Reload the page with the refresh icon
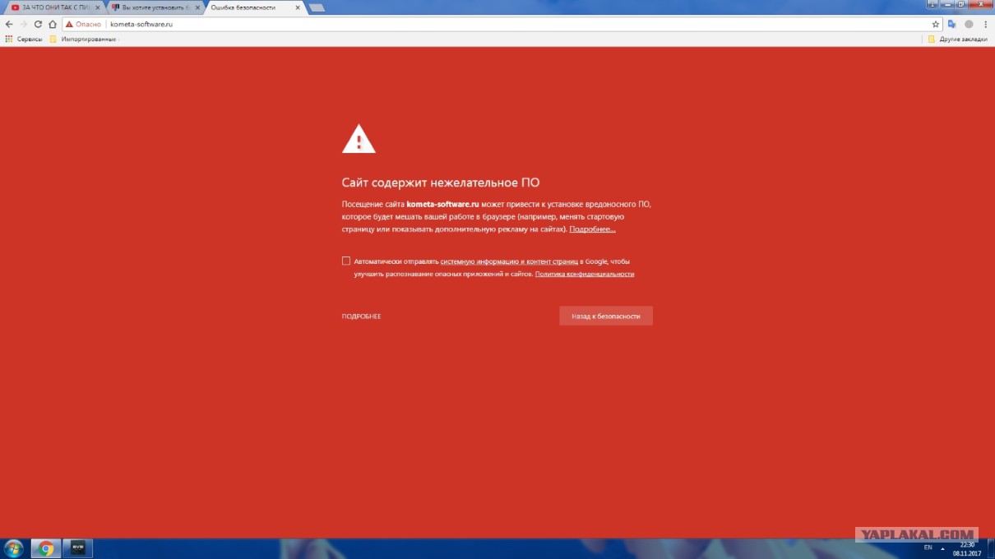 coord(38,25)
